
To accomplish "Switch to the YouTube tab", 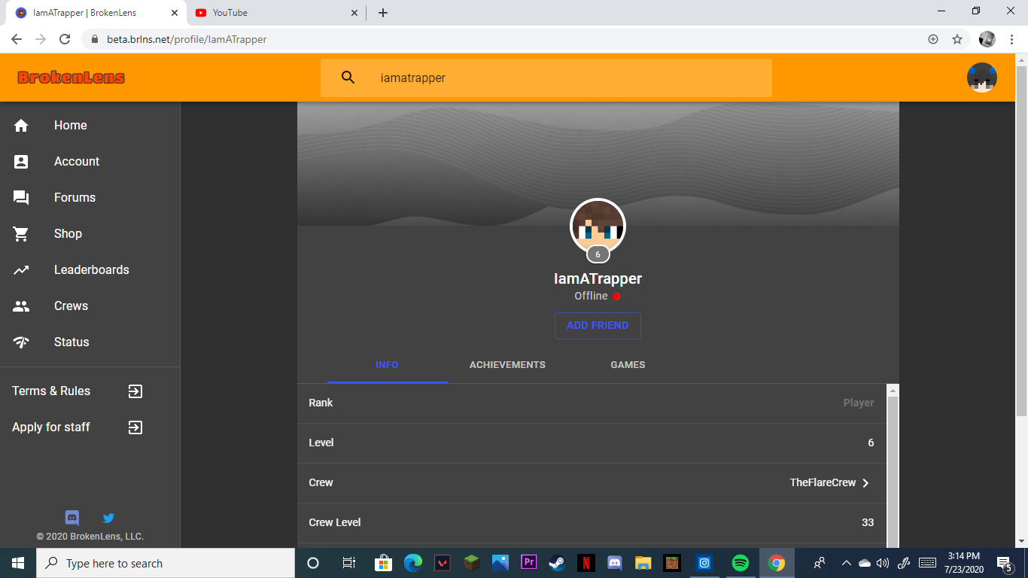I will 276,13.
